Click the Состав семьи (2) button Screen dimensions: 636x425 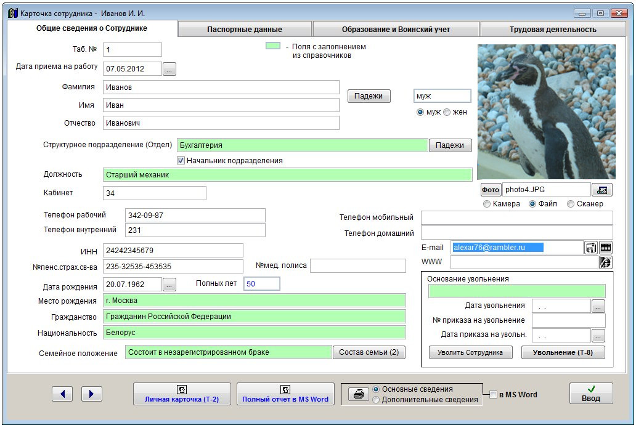pos(369,352)
